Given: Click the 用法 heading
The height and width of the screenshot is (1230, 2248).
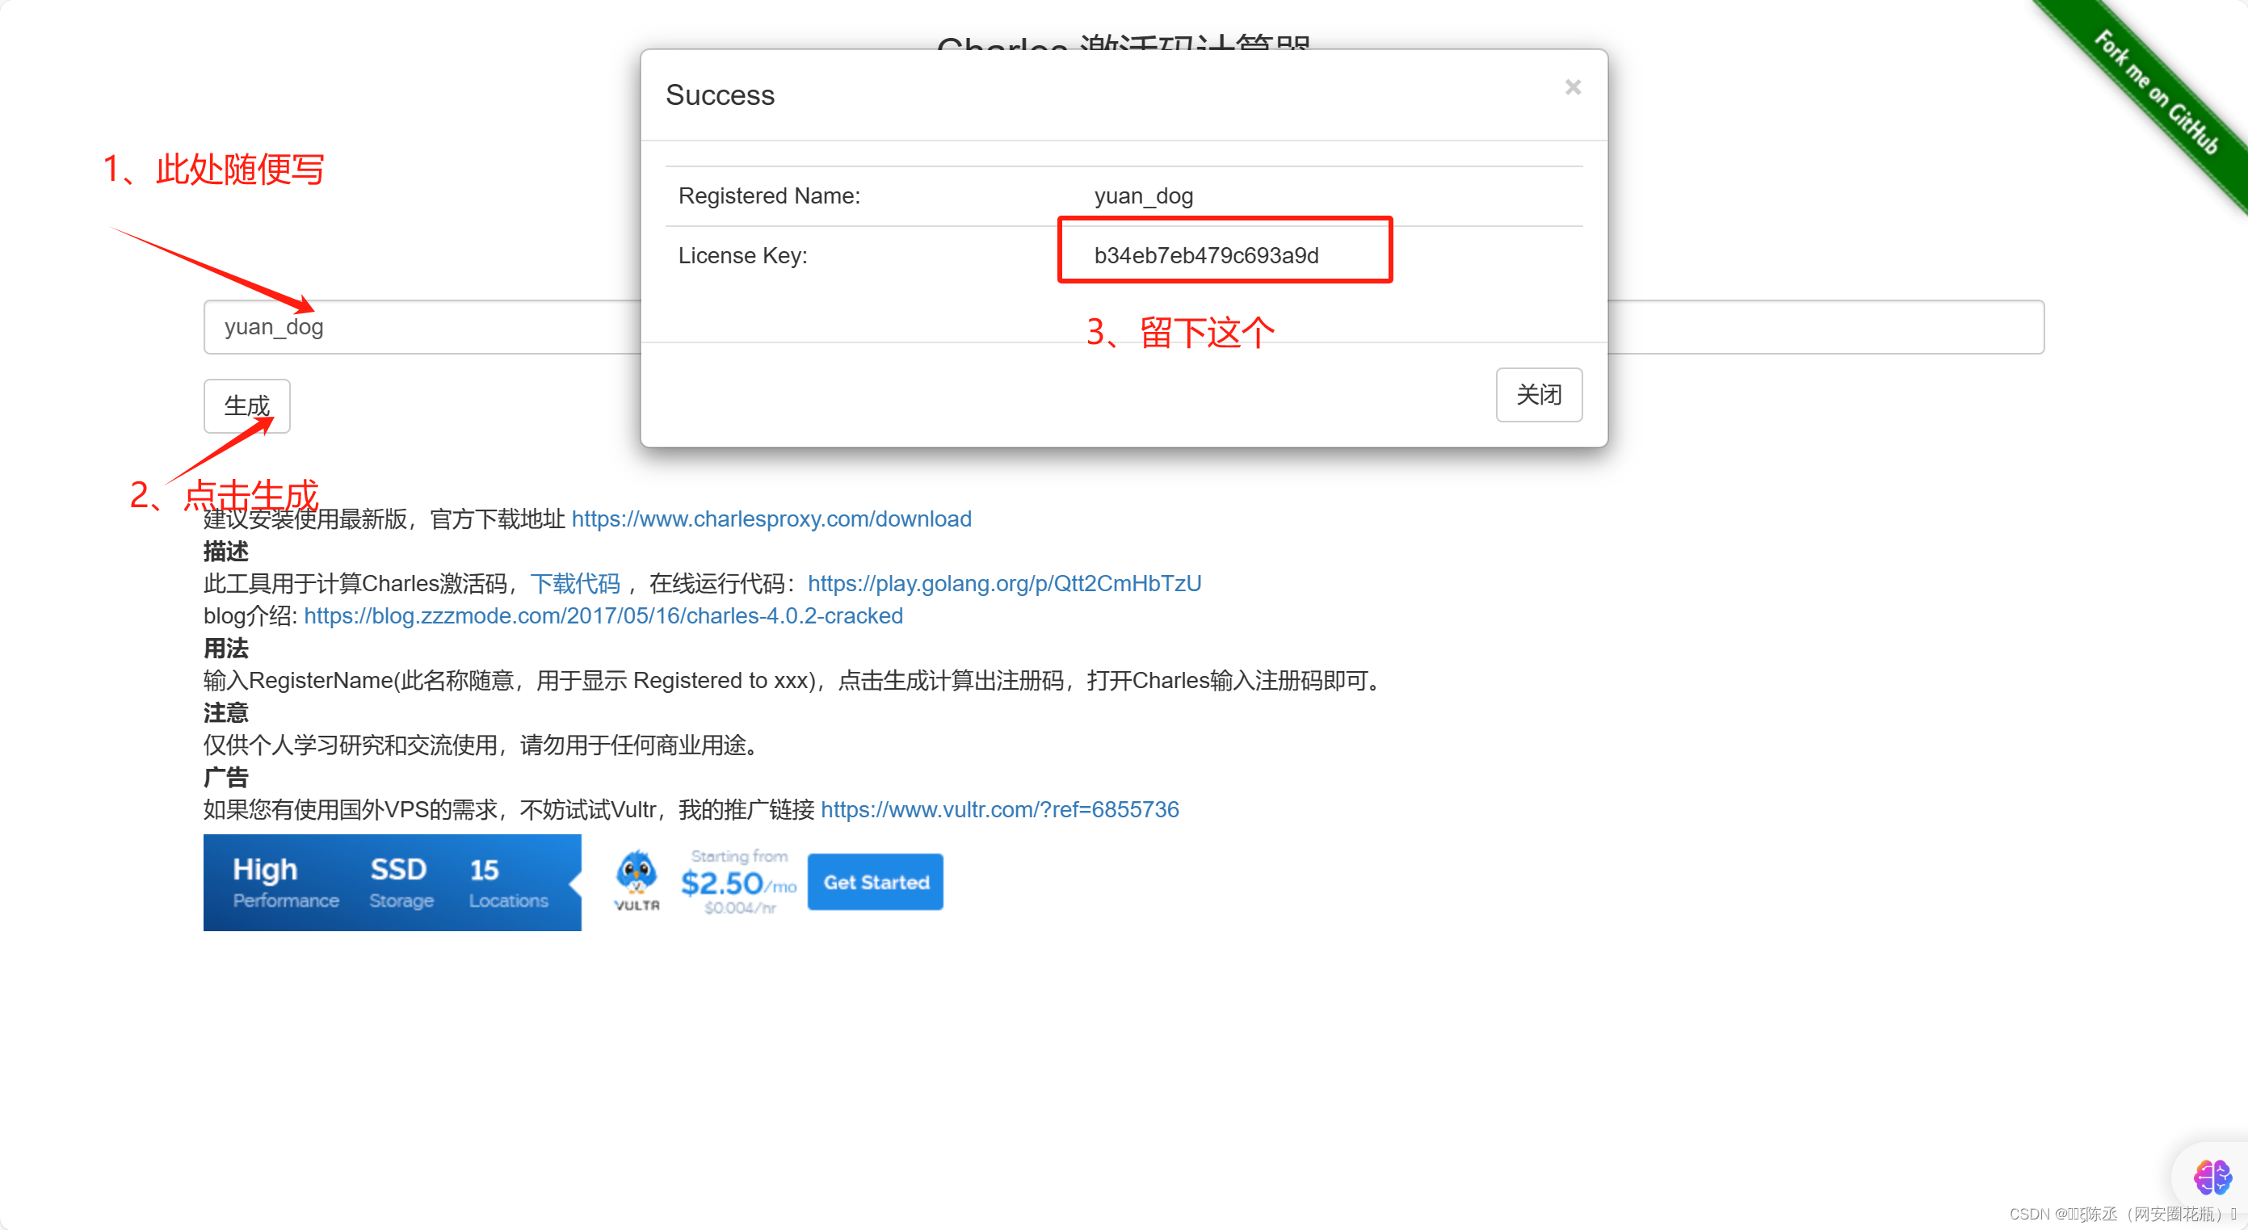Looking at the screenshot, I should tap(226, 649).
